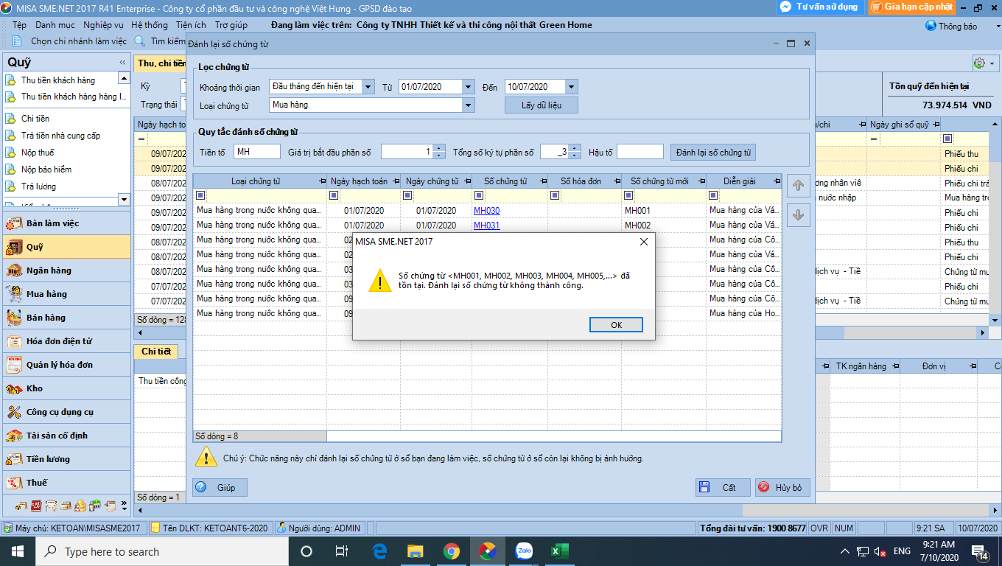Open the Đến date picker dropdown
Image resolution: width=1002 pixels, height=566 pixels.
point(571,87)
